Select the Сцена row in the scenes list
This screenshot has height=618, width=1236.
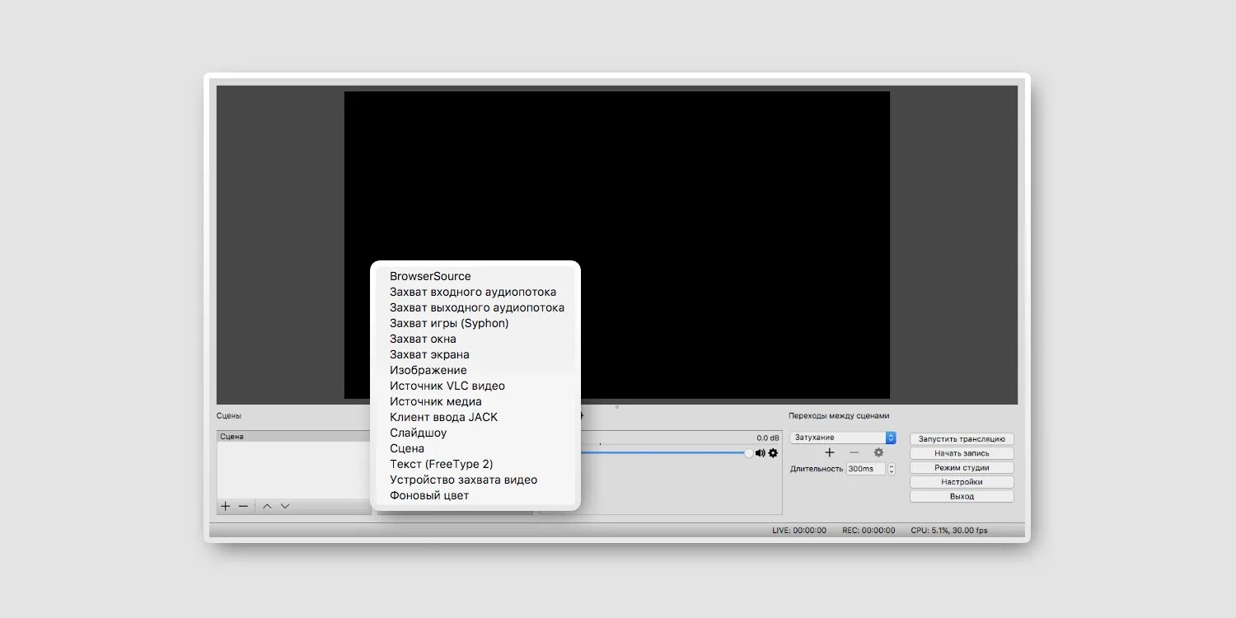[293, 437]
